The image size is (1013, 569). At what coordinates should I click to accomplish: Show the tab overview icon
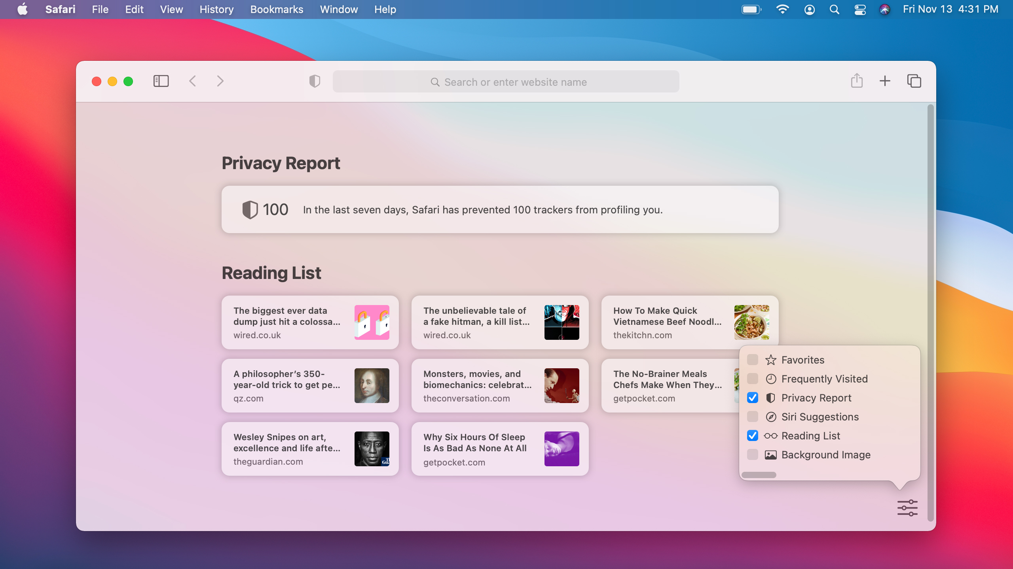point(914,81)
